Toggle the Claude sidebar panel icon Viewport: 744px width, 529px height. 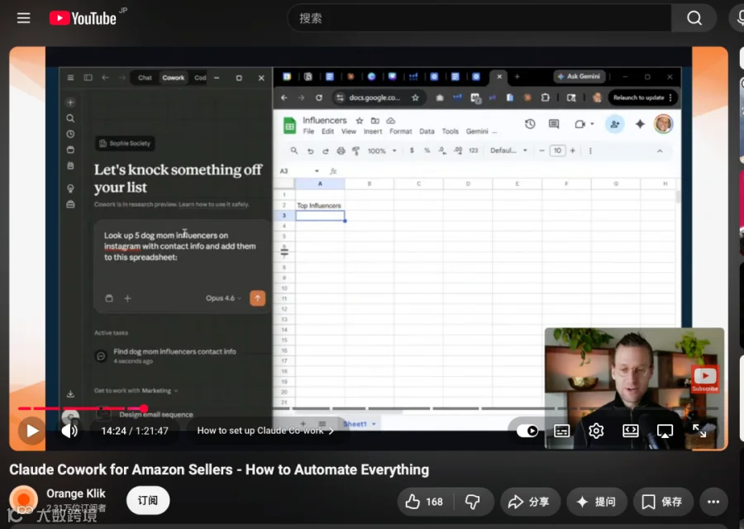coord(88,78)
